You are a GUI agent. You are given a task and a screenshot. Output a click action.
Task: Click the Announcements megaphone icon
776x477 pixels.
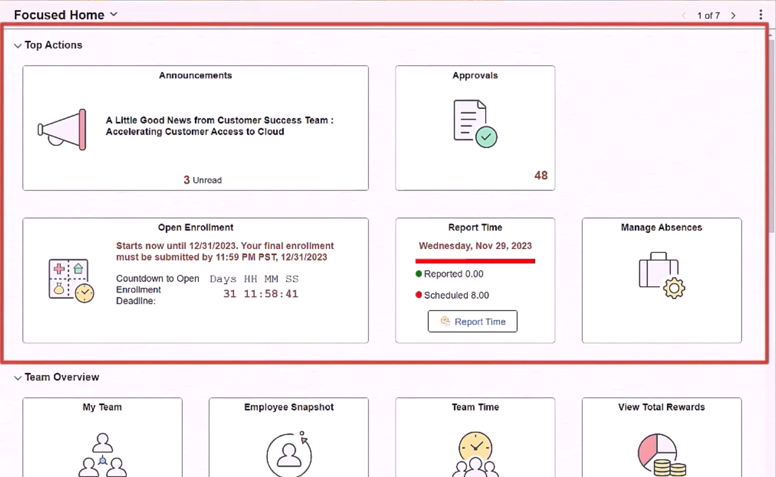coord(61,128)
